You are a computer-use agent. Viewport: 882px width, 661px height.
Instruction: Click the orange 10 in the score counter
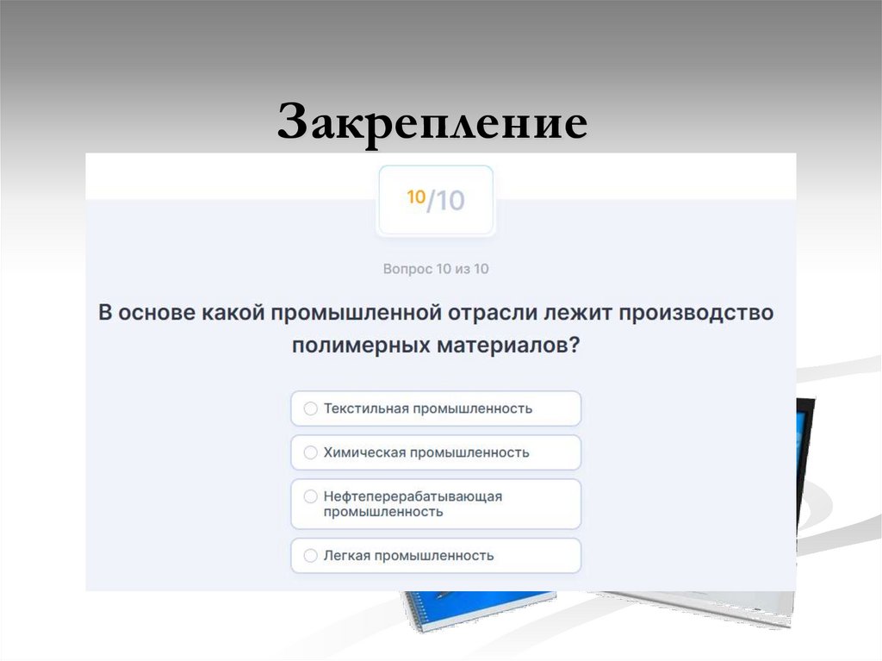coord(418,197)
